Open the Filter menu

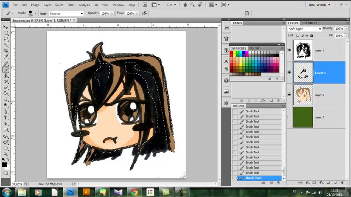[x=71, y=5]
